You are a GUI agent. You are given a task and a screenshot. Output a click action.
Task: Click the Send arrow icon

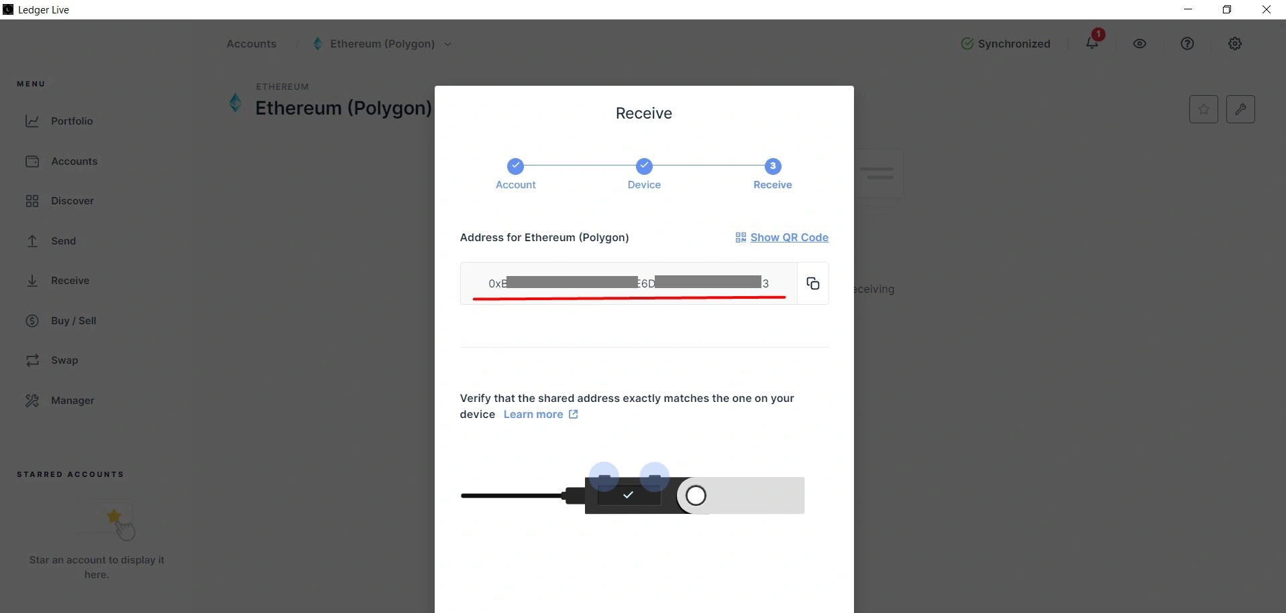click(32, 241)
